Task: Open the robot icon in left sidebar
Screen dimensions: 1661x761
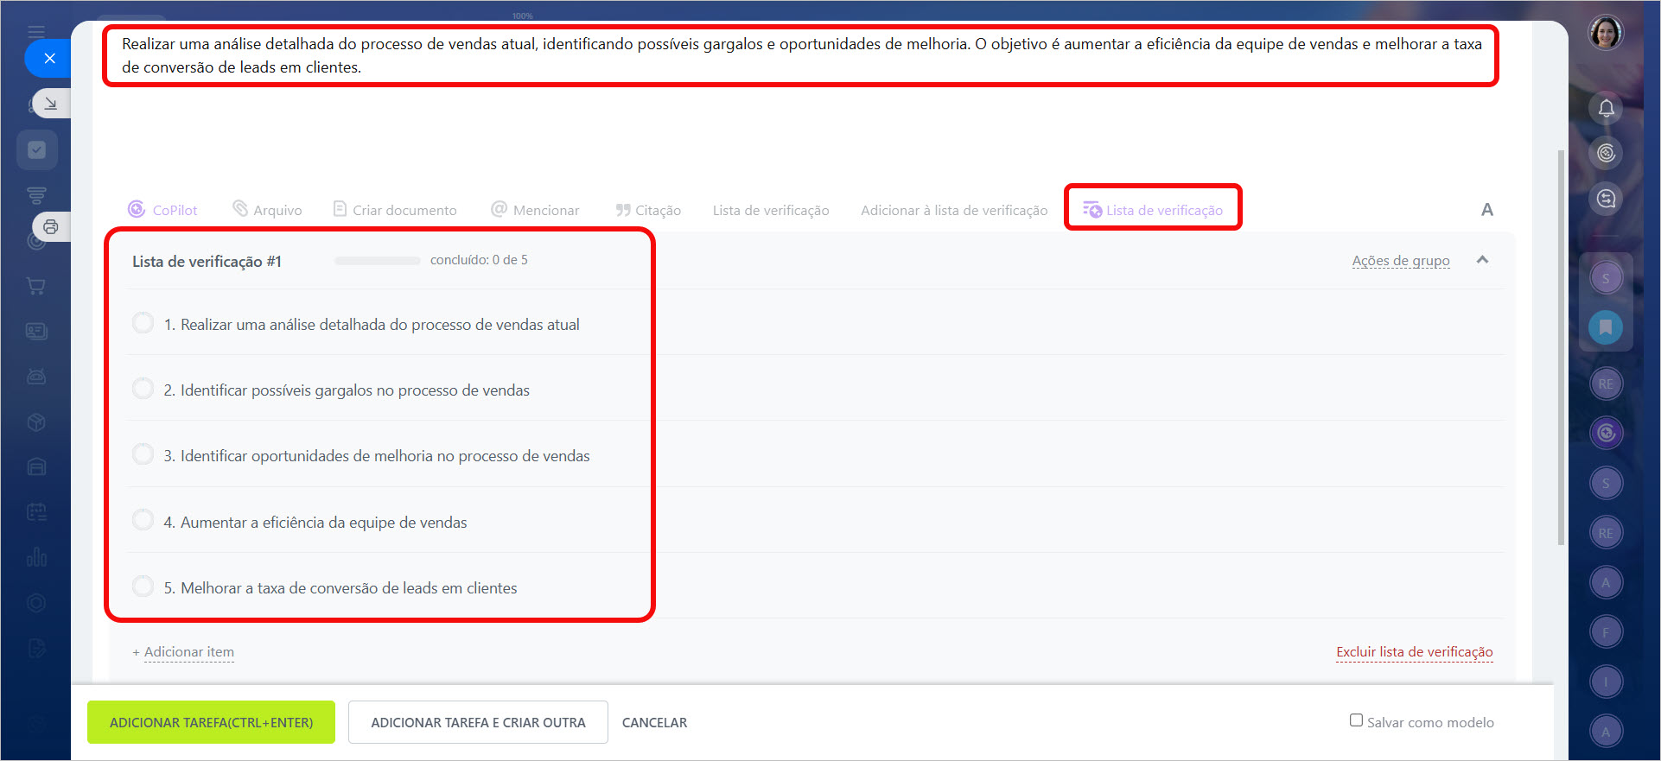Action: [36, 377]
